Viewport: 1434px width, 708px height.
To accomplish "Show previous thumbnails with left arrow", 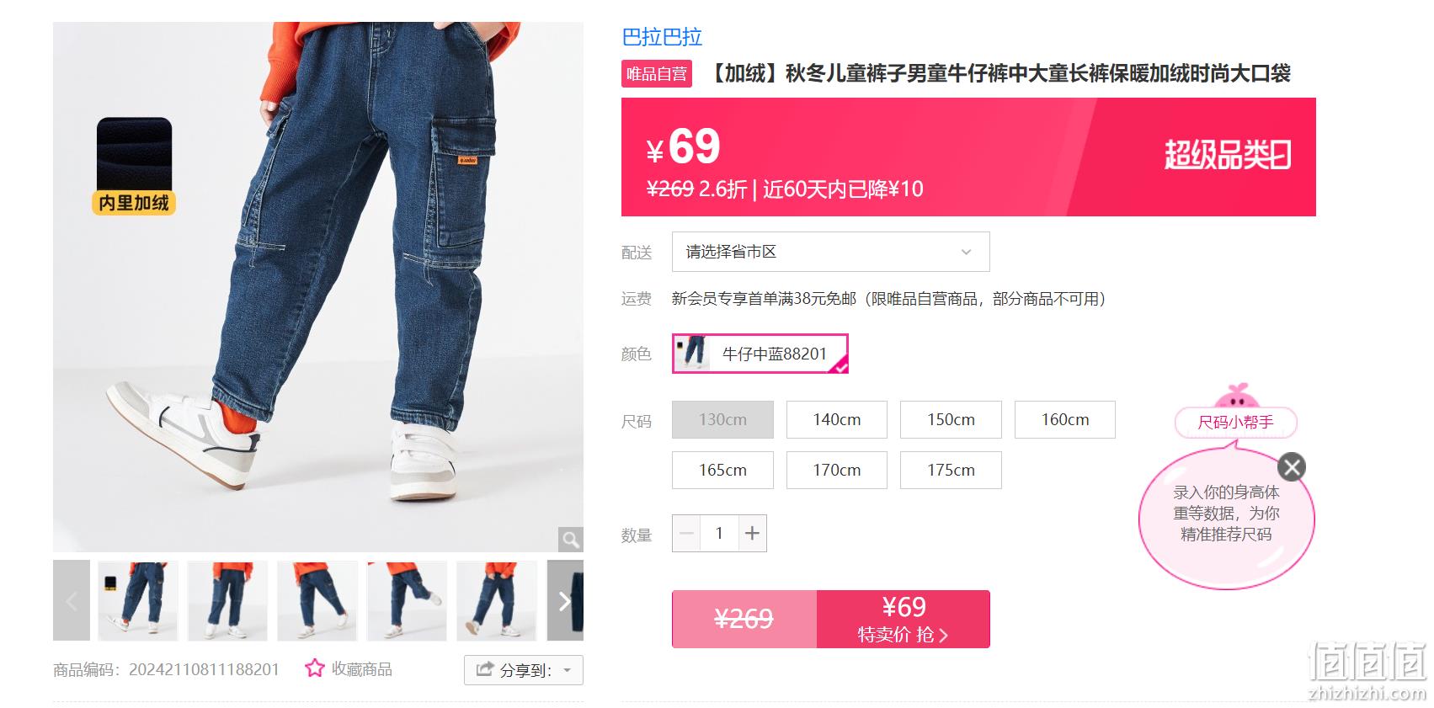I will (x=72, y=601).
